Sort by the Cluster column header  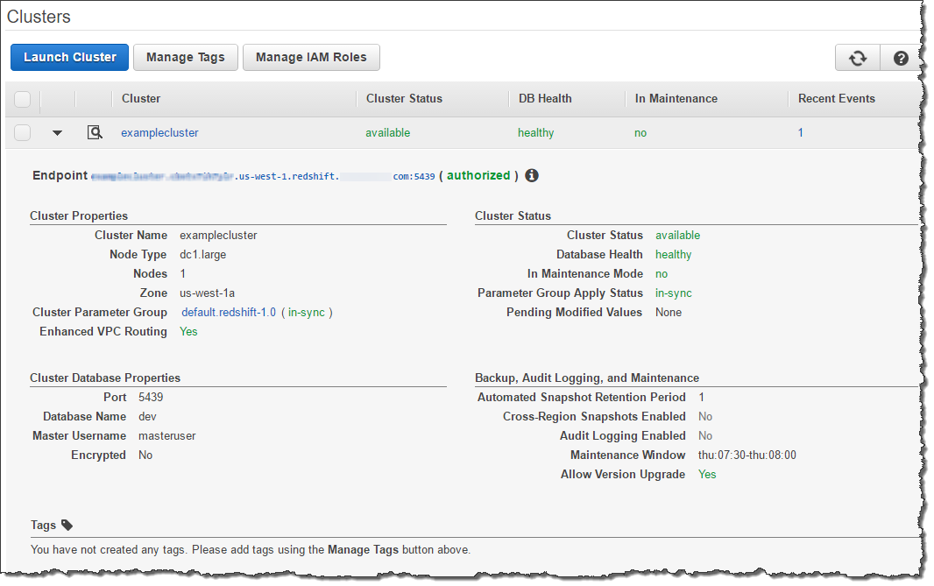[141, 99]
